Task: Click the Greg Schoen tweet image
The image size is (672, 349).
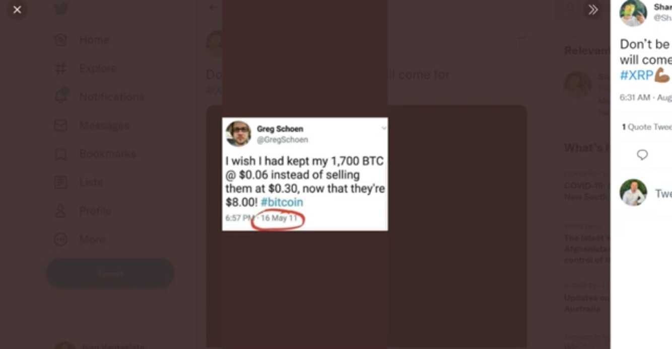Action: 305,174
